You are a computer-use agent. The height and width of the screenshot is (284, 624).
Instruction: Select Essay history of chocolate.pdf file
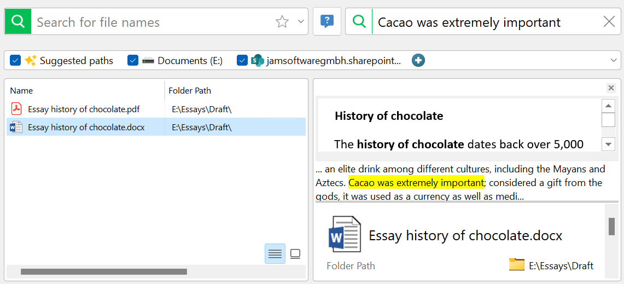pos(84,109)
